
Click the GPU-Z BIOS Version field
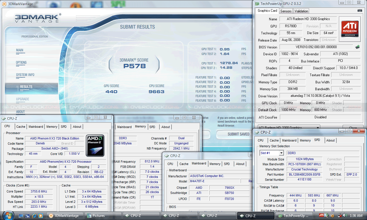tap(316, 47)
